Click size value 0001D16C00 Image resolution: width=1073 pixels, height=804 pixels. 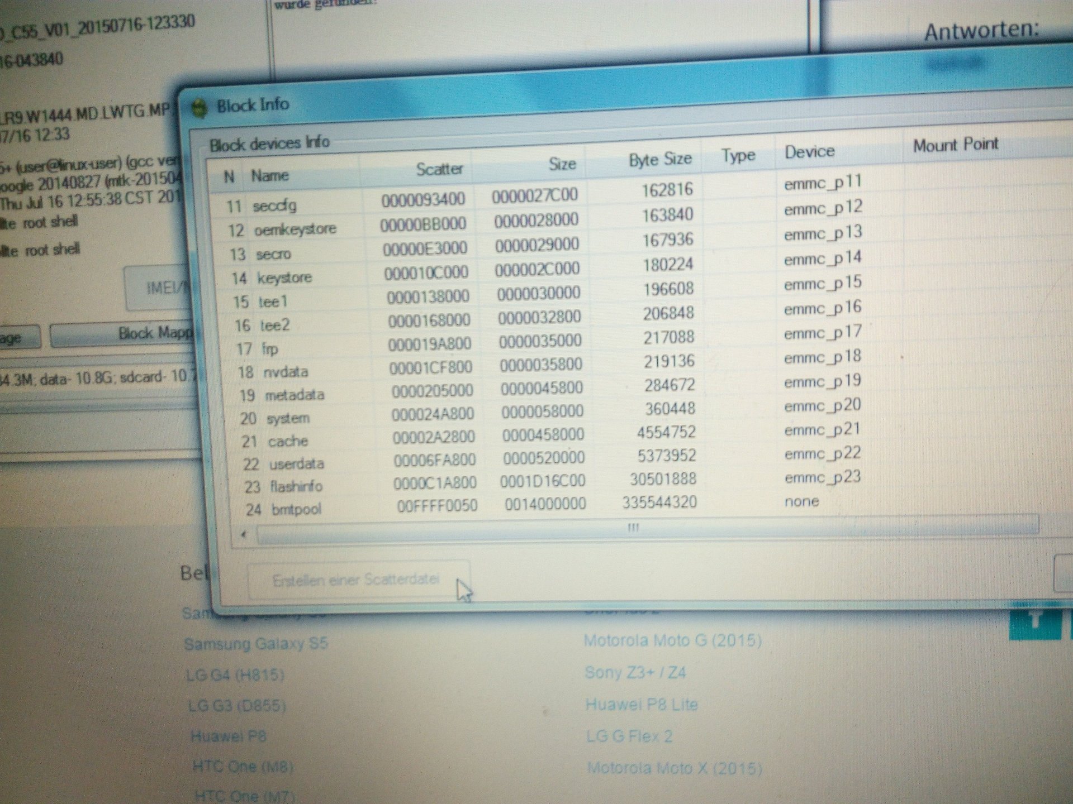tap(542, 481)
